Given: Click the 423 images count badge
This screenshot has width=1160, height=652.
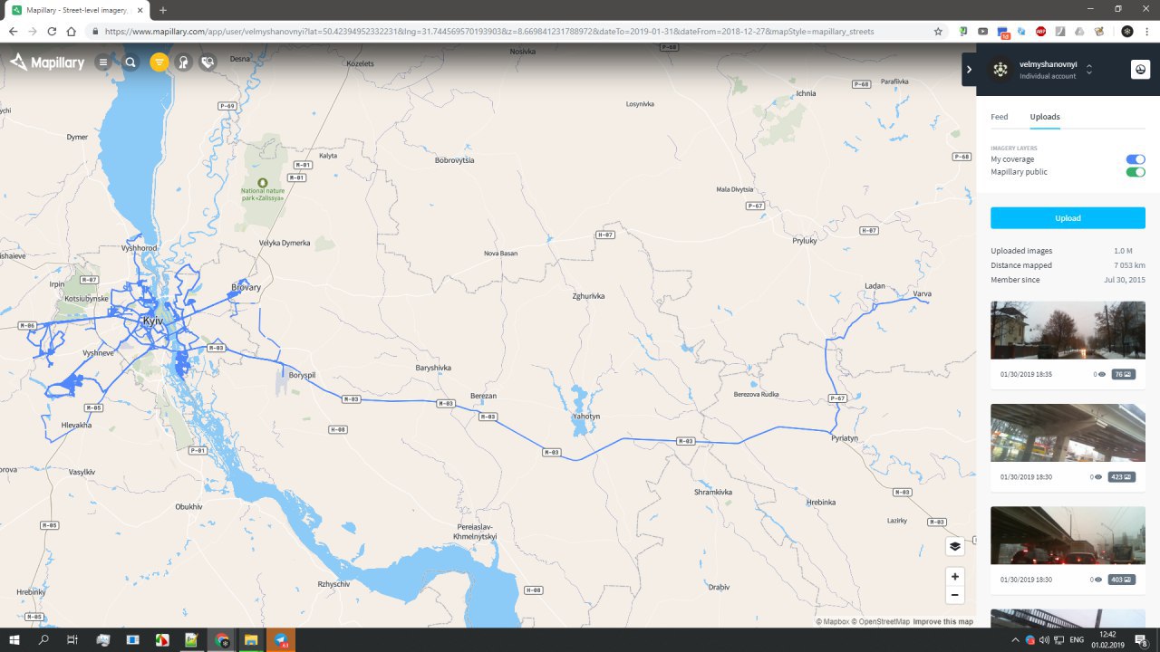Looking at the screenshot, I should 1122,476.
